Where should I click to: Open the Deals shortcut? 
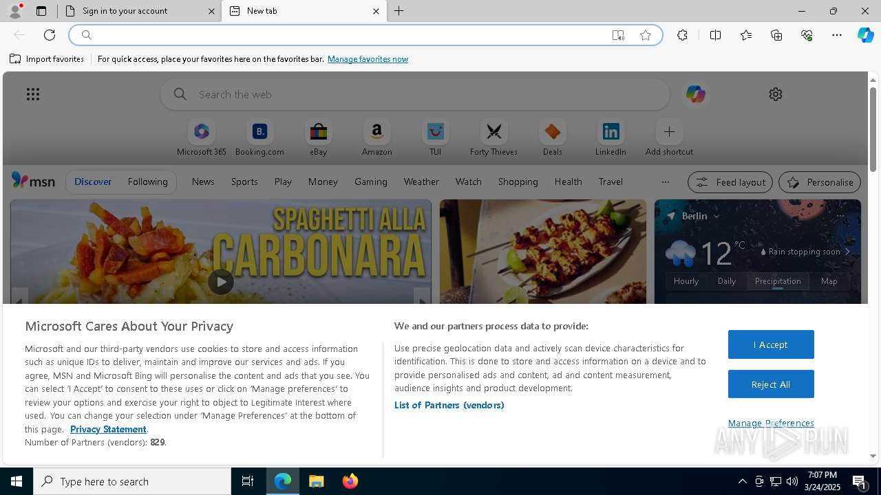point(552,138)
